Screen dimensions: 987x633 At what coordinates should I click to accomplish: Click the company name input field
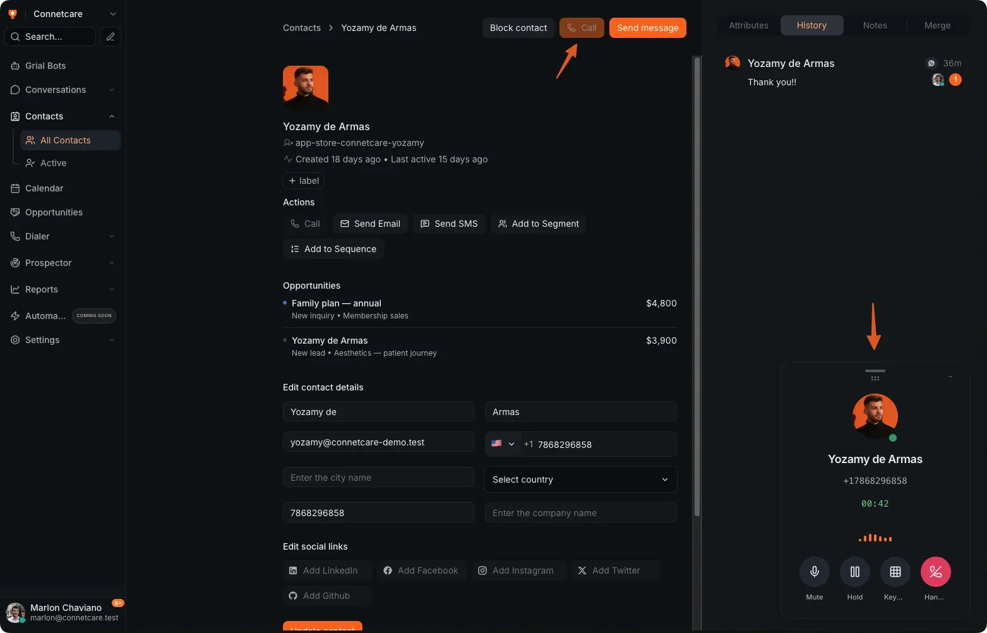581,513
